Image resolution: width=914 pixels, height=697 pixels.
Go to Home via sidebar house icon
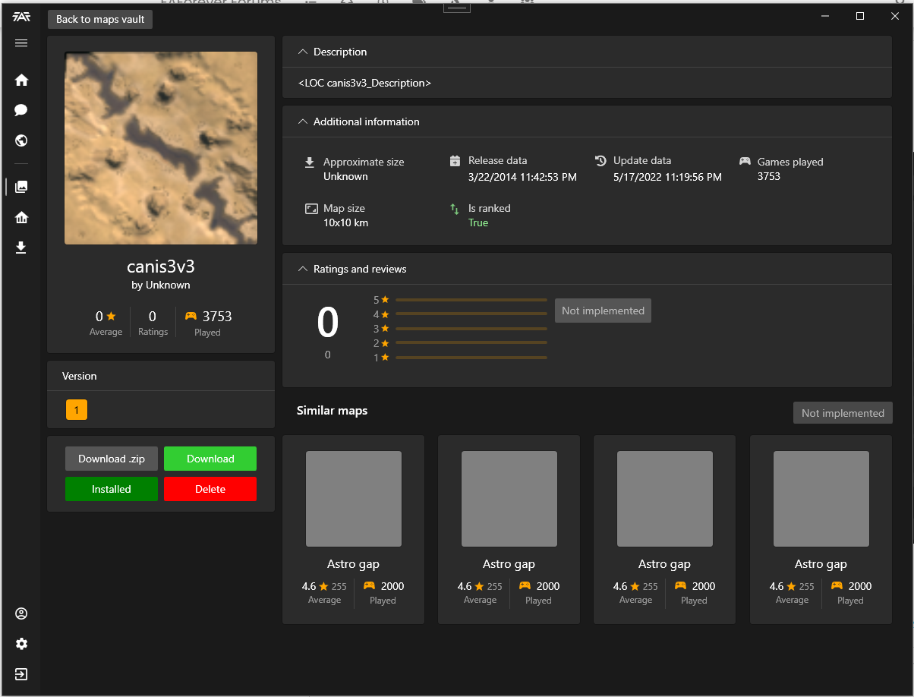point(21,80)
